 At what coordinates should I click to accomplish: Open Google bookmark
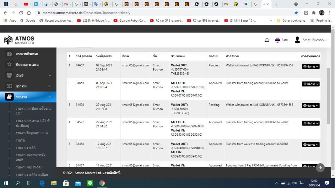(x=28, y=20)
